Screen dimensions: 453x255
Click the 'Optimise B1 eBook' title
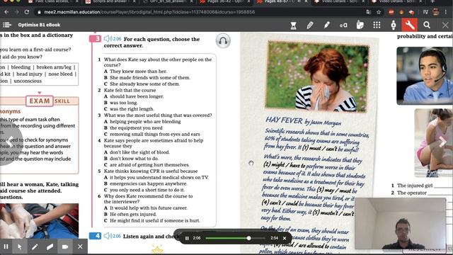[39, 25]
